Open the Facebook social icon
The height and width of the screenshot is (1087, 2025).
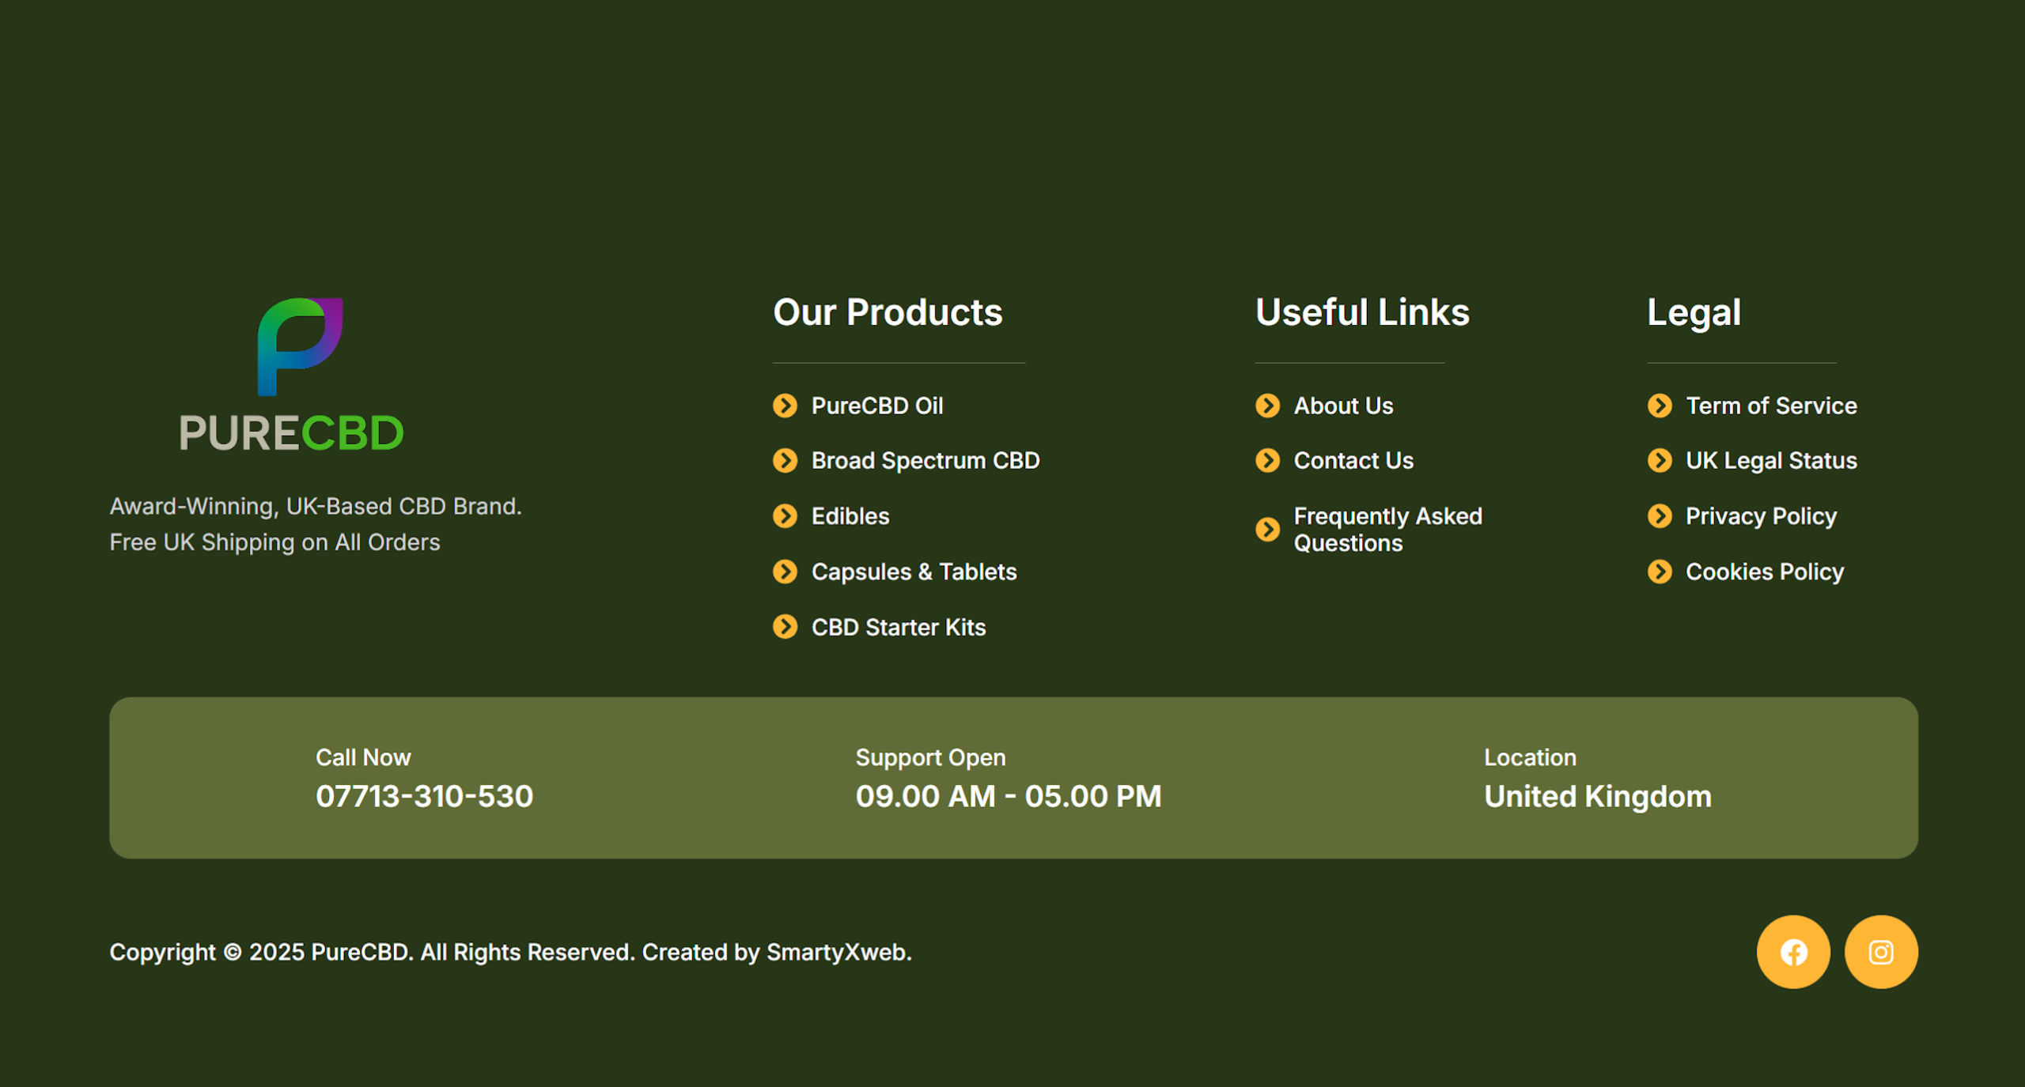tap(1793, 952)
